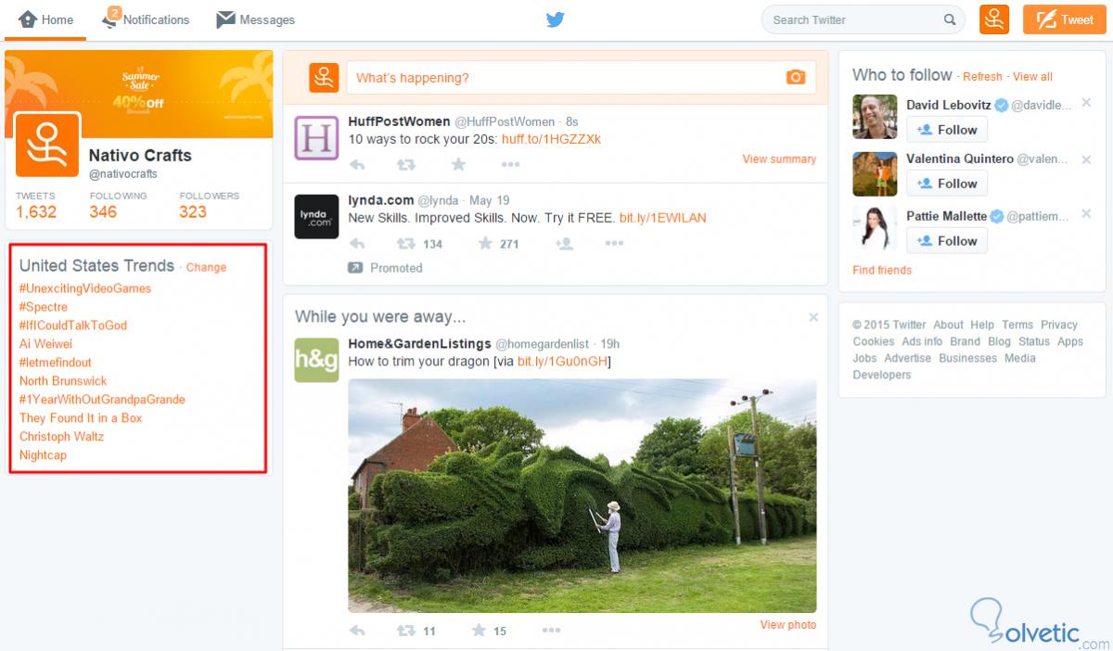The image size is (1113, 651).
Task: Open the #Spectre trend
Action: (44, 307)
